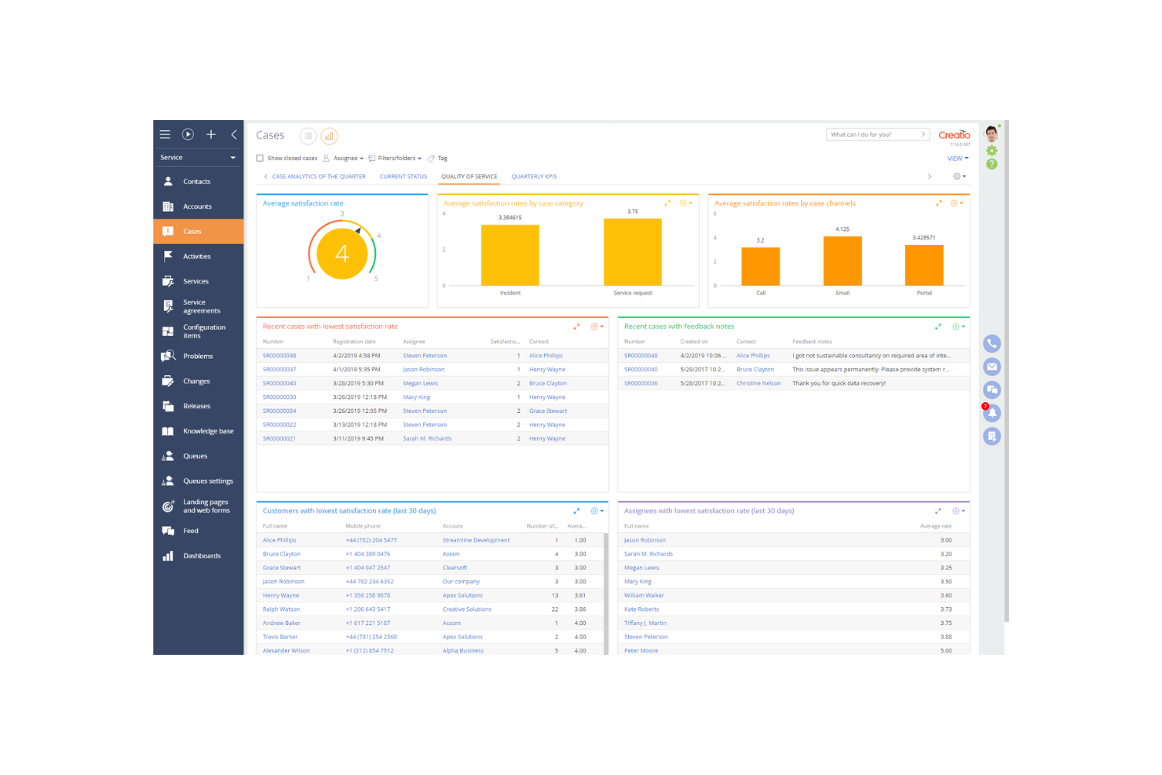Expand the Filters/folders dropdown
Viewport: 1162px width, 775px height.
395,158
